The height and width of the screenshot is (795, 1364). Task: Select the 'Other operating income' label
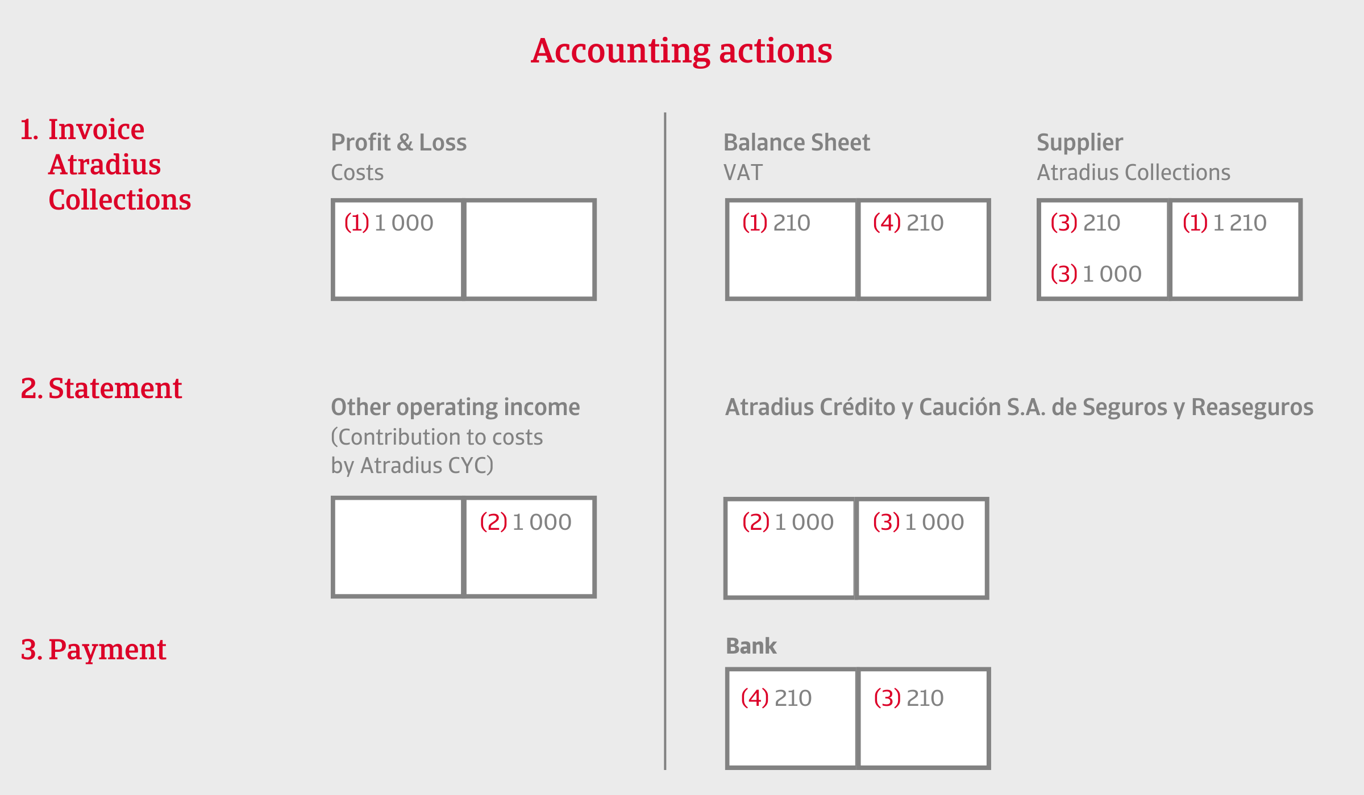(x=455, y=408)
